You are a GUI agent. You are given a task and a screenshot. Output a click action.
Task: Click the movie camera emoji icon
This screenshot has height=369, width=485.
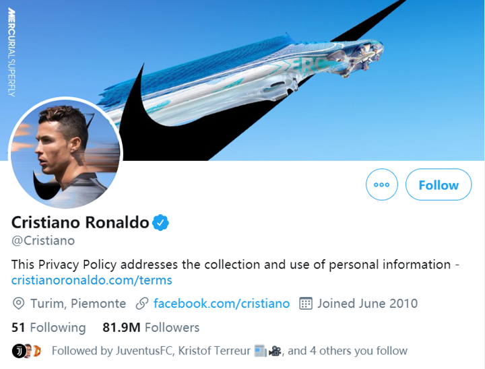275,351
